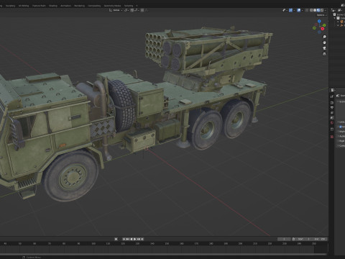Image resolution: width=345 pixels, height=259 pixels.
Task: Toggle the viewport gizmos button
Action: click(290, 10)
